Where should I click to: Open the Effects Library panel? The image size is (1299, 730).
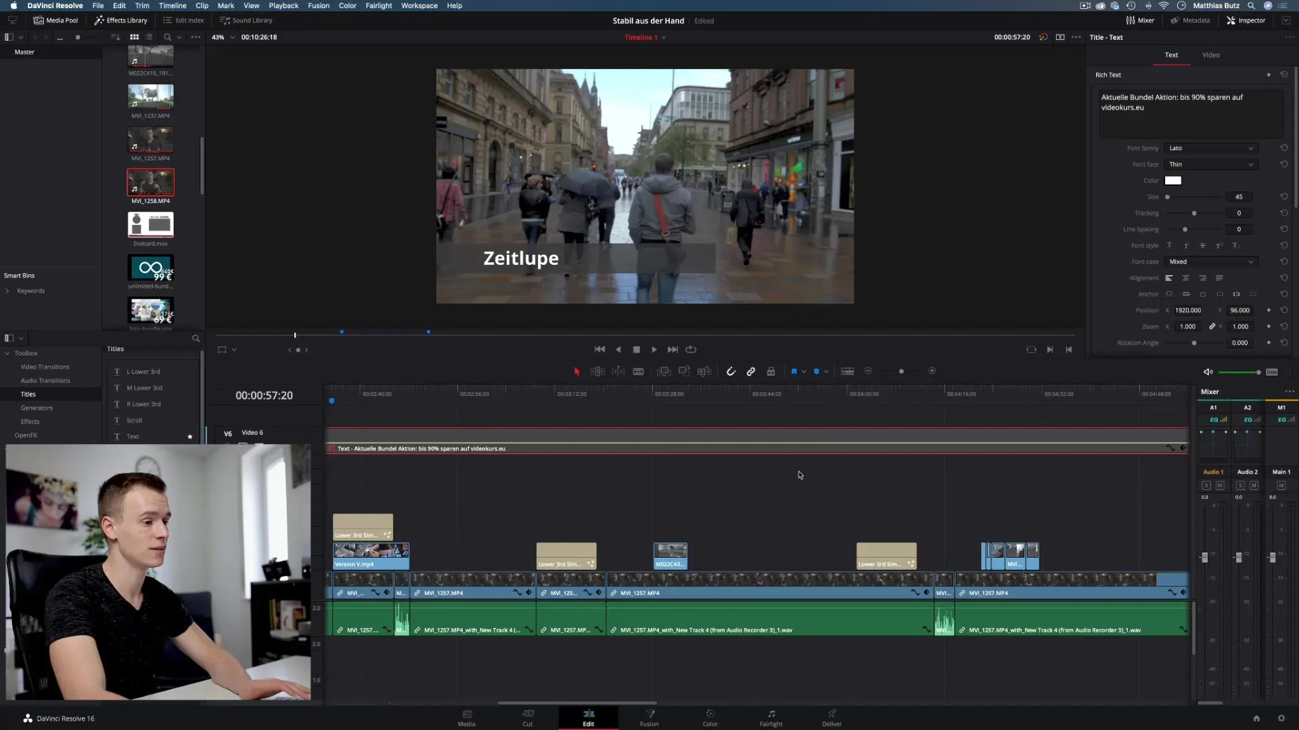click(121, 20)
